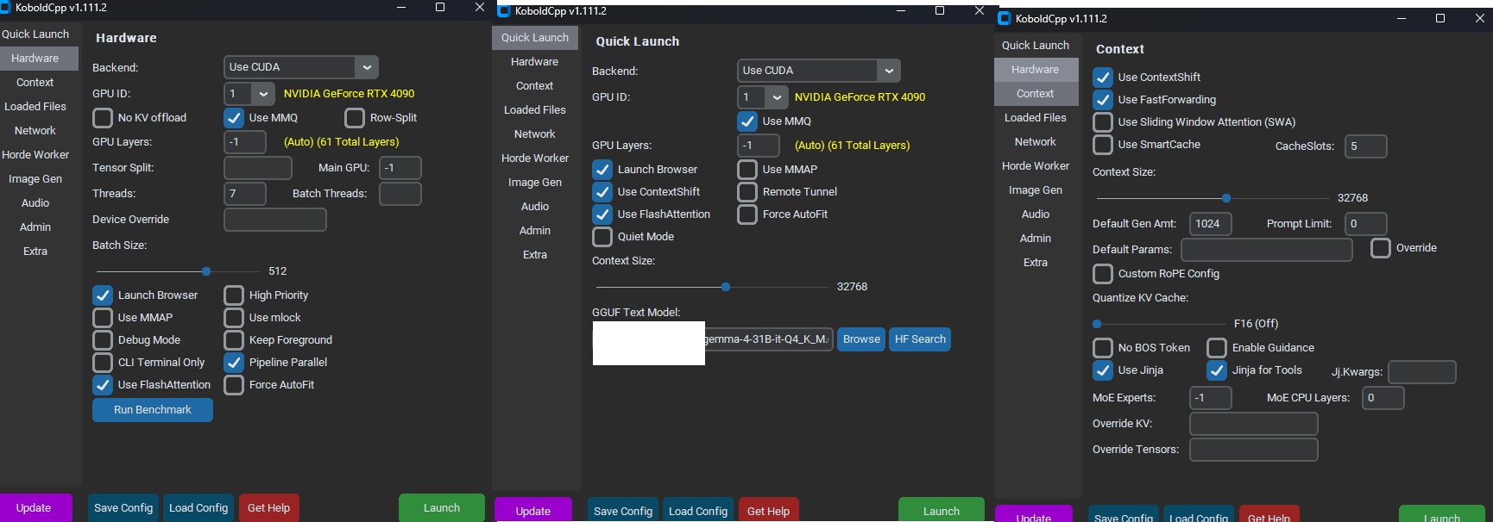Click Override Tensors input field

(x=1254, y=449)
